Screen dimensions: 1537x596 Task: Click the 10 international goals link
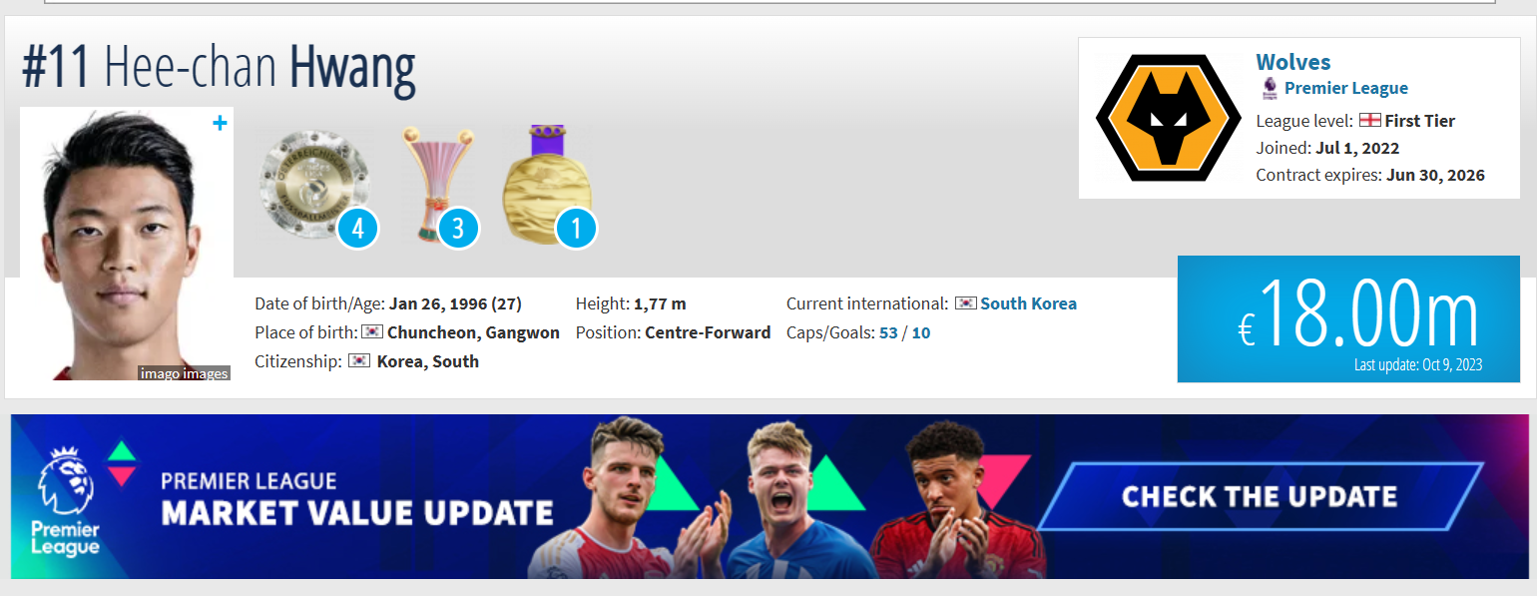pos(920,332)
